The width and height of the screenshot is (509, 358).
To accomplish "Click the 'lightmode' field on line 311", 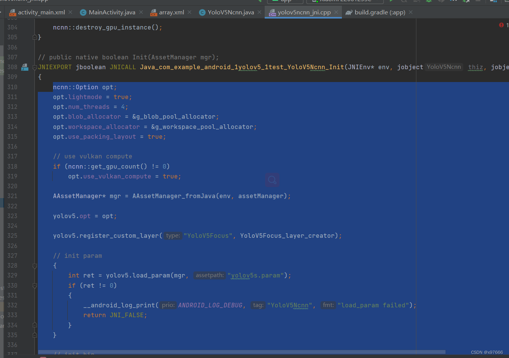I will tap(85, 97).
